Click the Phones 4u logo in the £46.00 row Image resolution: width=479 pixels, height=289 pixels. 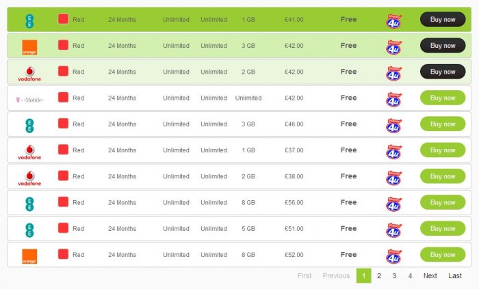pyautogui.click(x=393, y=124)
